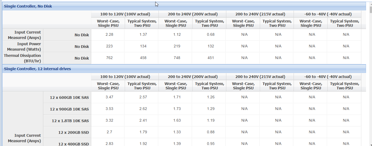Select the 2.28 amps No Disk cell

point(108,34)
